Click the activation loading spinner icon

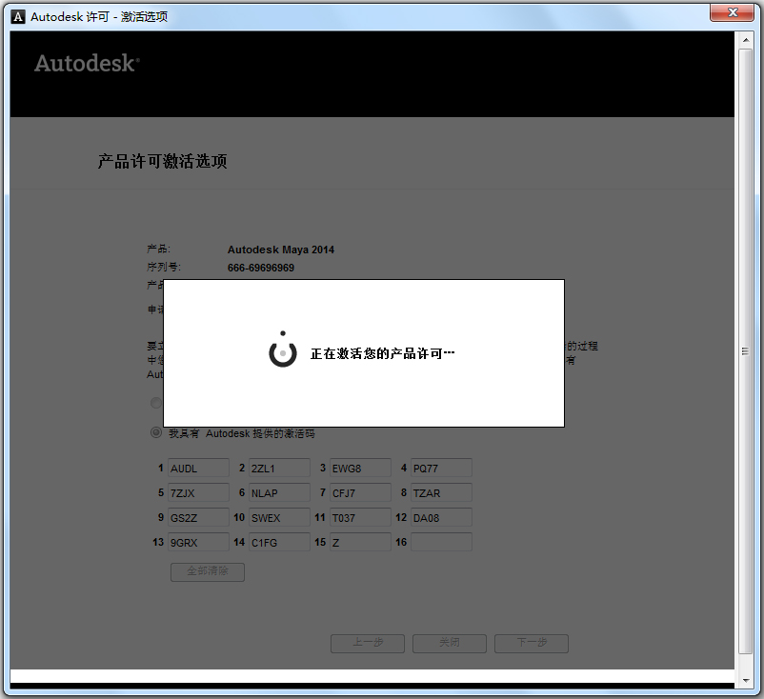(282, 351)
